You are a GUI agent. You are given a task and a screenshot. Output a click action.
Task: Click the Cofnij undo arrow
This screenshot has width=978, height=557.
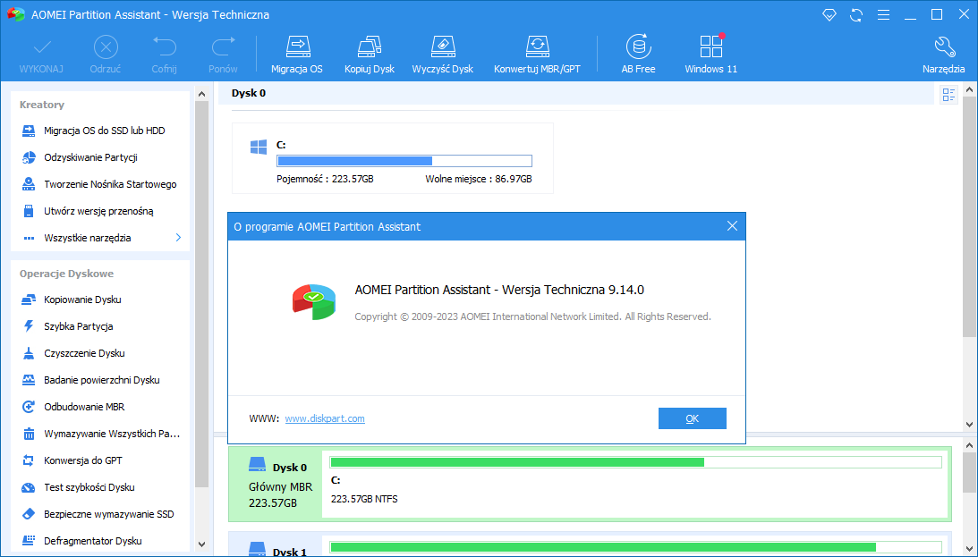click(x=164, y=47)
